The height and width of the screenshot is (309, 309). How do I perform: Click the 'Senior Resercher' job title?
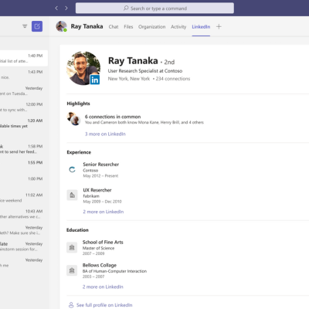101,165
